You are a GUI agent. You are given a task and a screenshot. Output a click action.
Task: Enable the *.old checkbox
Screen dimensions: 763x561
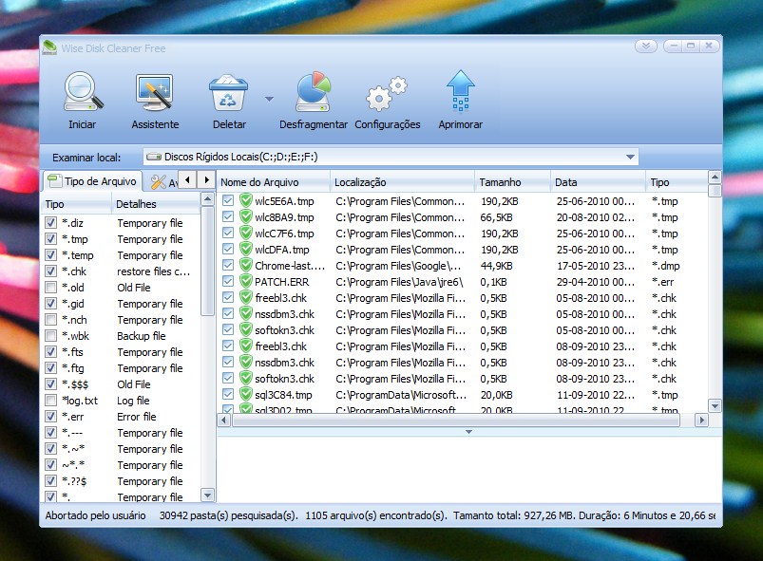50,288
